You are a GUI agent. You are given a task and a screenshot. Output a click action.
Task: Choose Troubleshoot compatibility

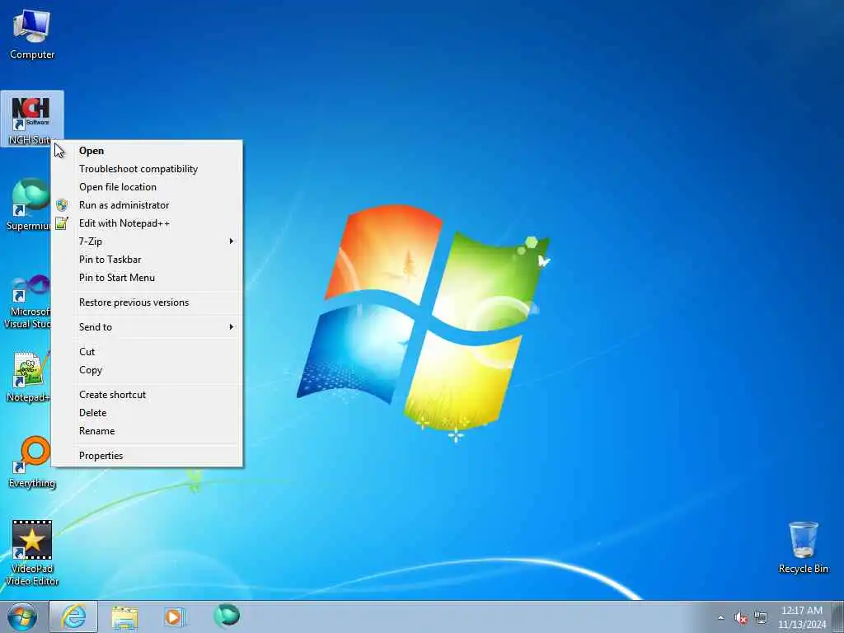(x=147, y=169)
